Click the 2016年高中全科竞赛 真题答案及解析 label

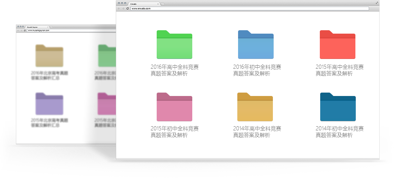tap(174, 70)
